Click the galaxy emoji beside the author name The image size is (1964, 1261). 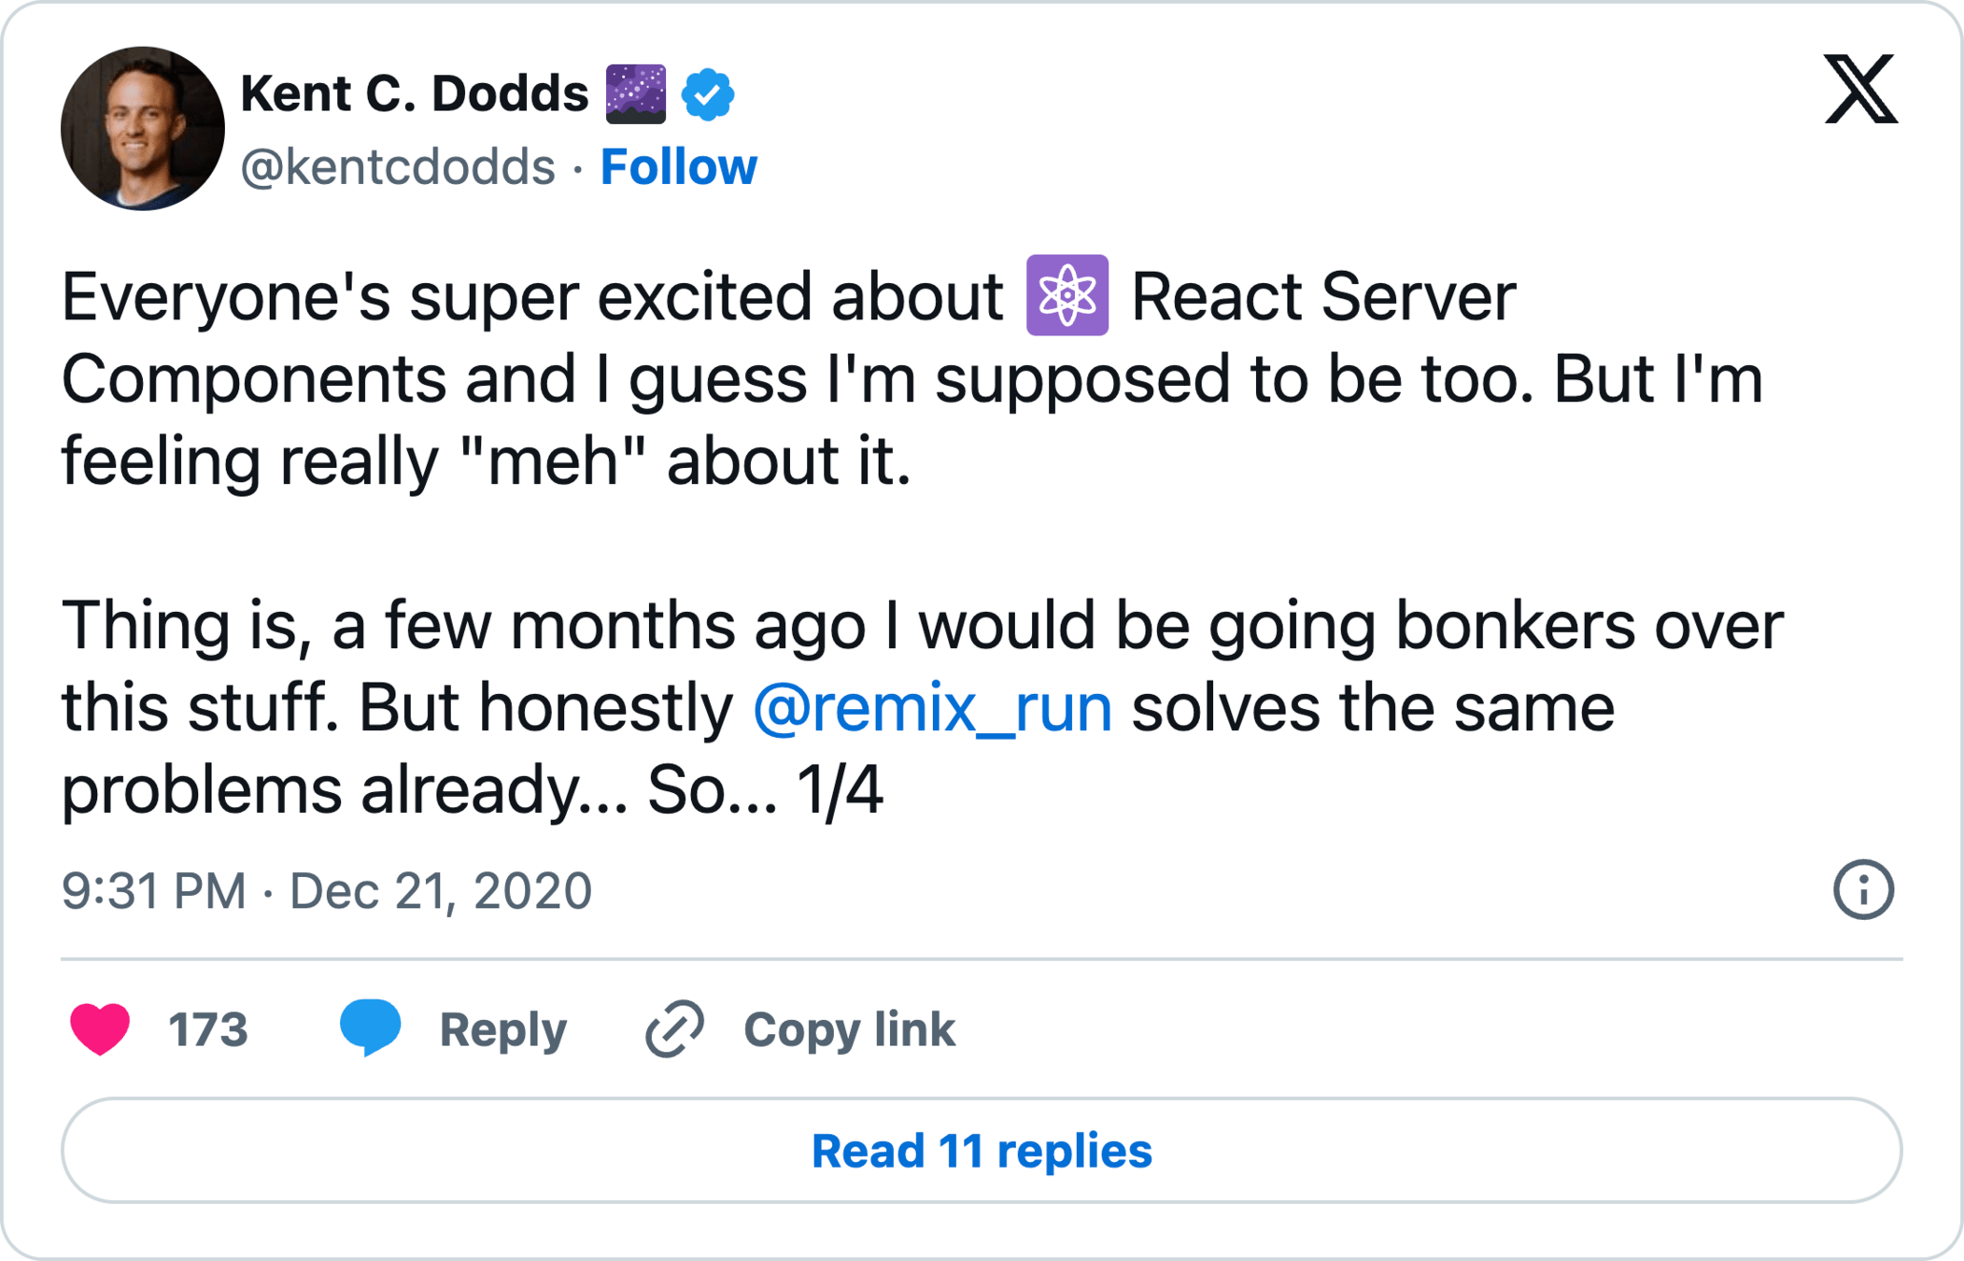[635, 94]
